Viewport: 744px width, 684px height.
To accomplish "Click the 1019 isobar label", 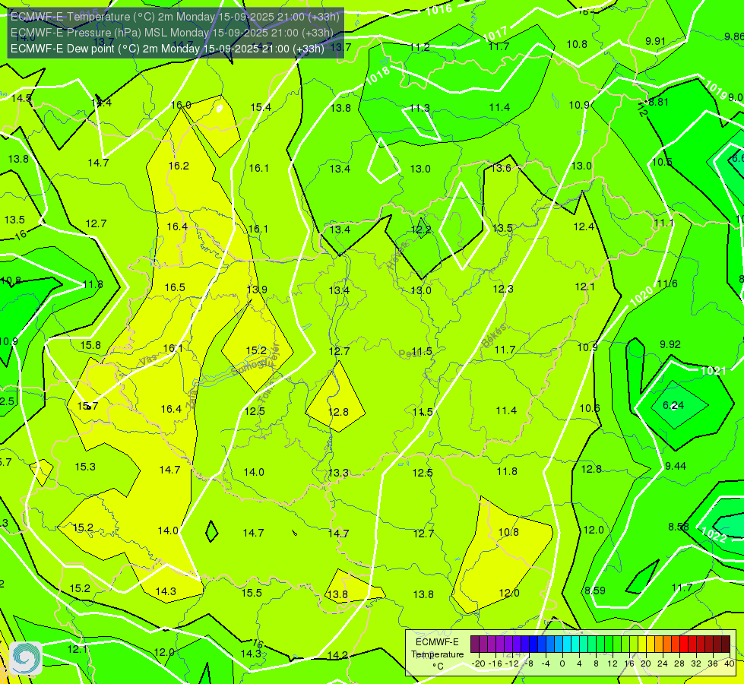I will pyautogui.click(x=716, y=90).
